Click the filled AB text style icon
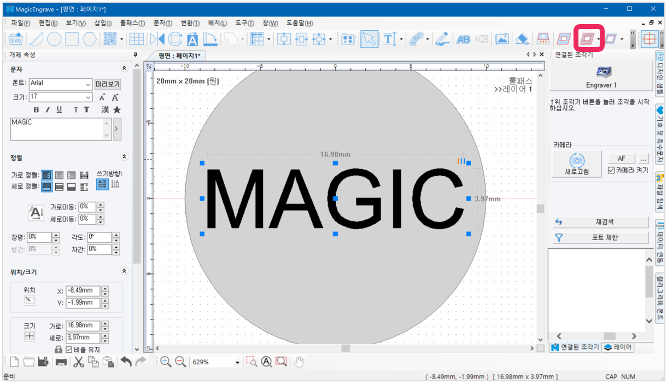Image resolution: width=667 pixels, height=384 pixels. pyautogui.click(x=463, y=39)
